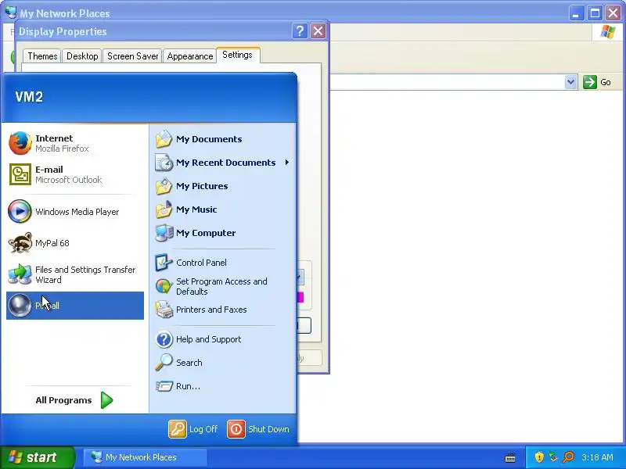Click the Start button
This screenshot has height=469, width=626.
click(38, 457)
